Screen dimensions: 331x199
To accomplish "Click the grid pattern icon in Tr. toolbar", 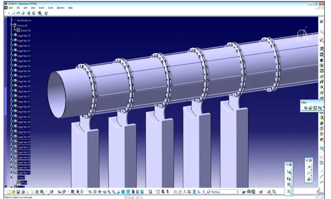I will [289, 184].
